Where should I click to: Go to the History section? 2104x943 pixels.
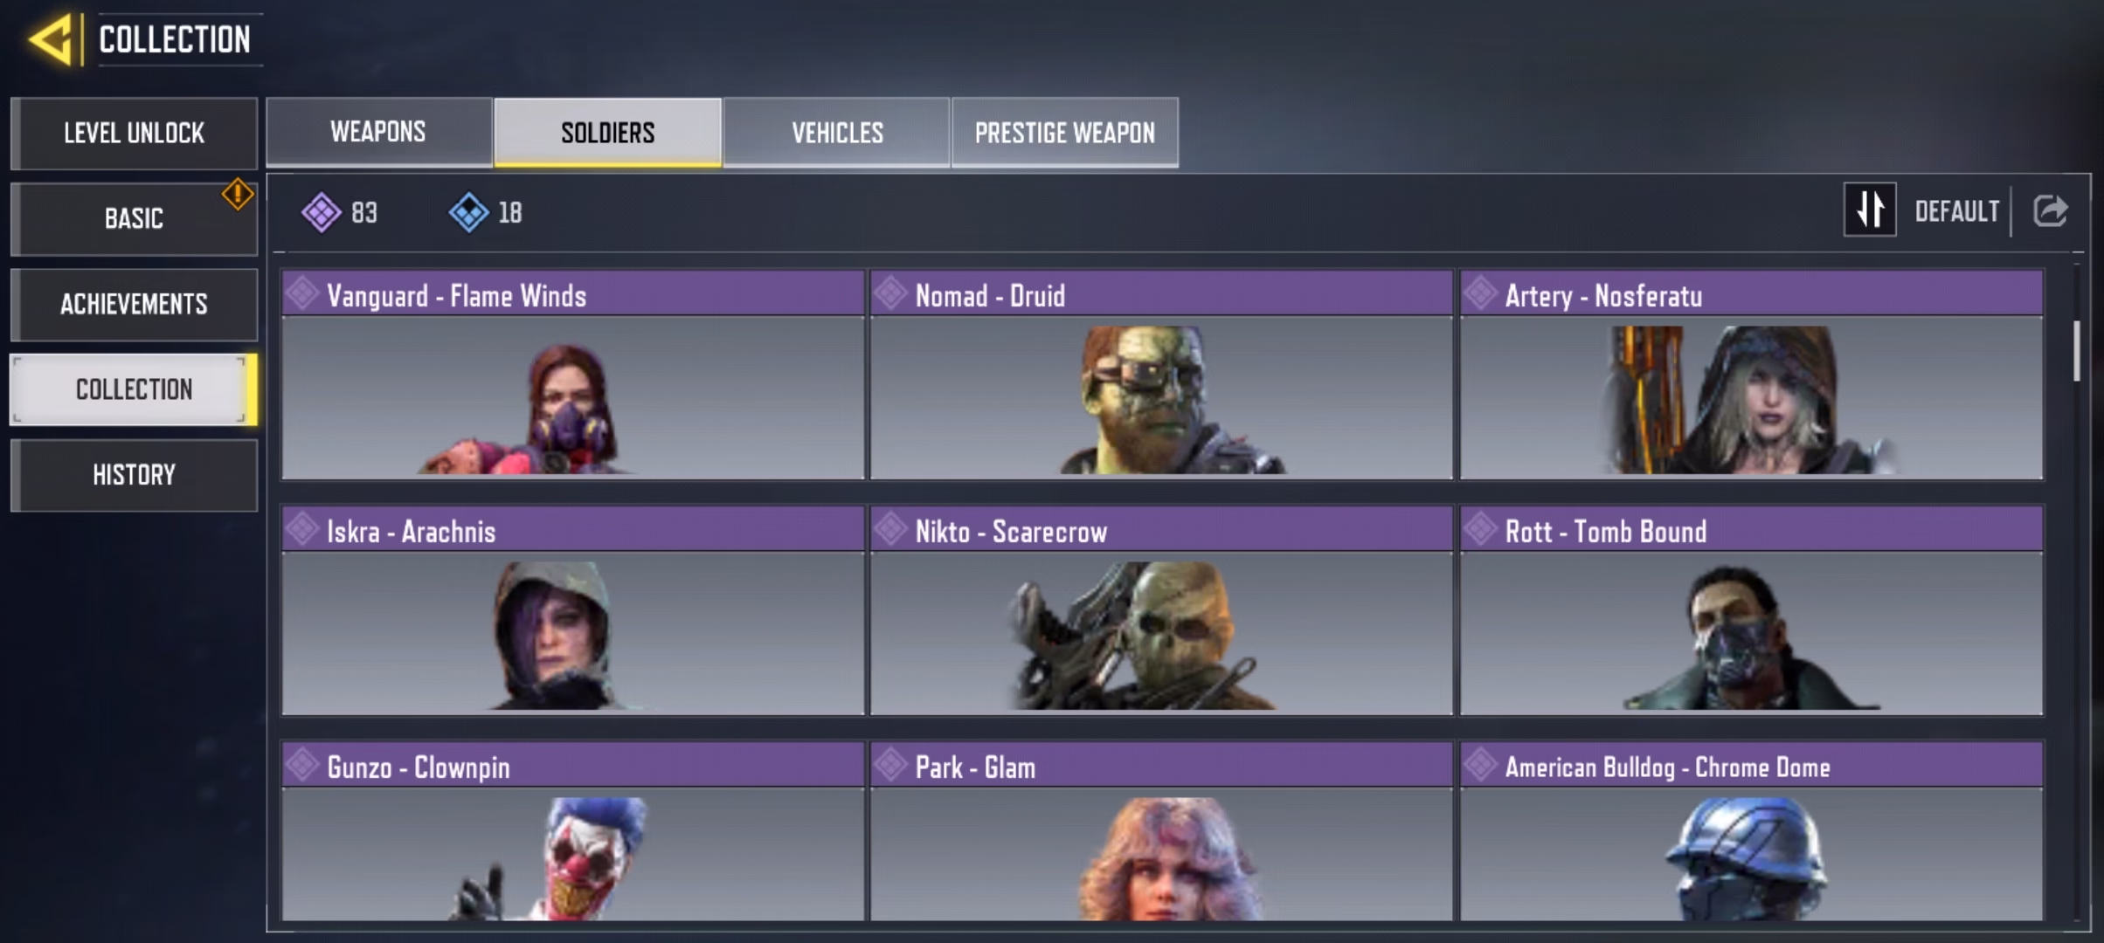[x=134, y=475]
